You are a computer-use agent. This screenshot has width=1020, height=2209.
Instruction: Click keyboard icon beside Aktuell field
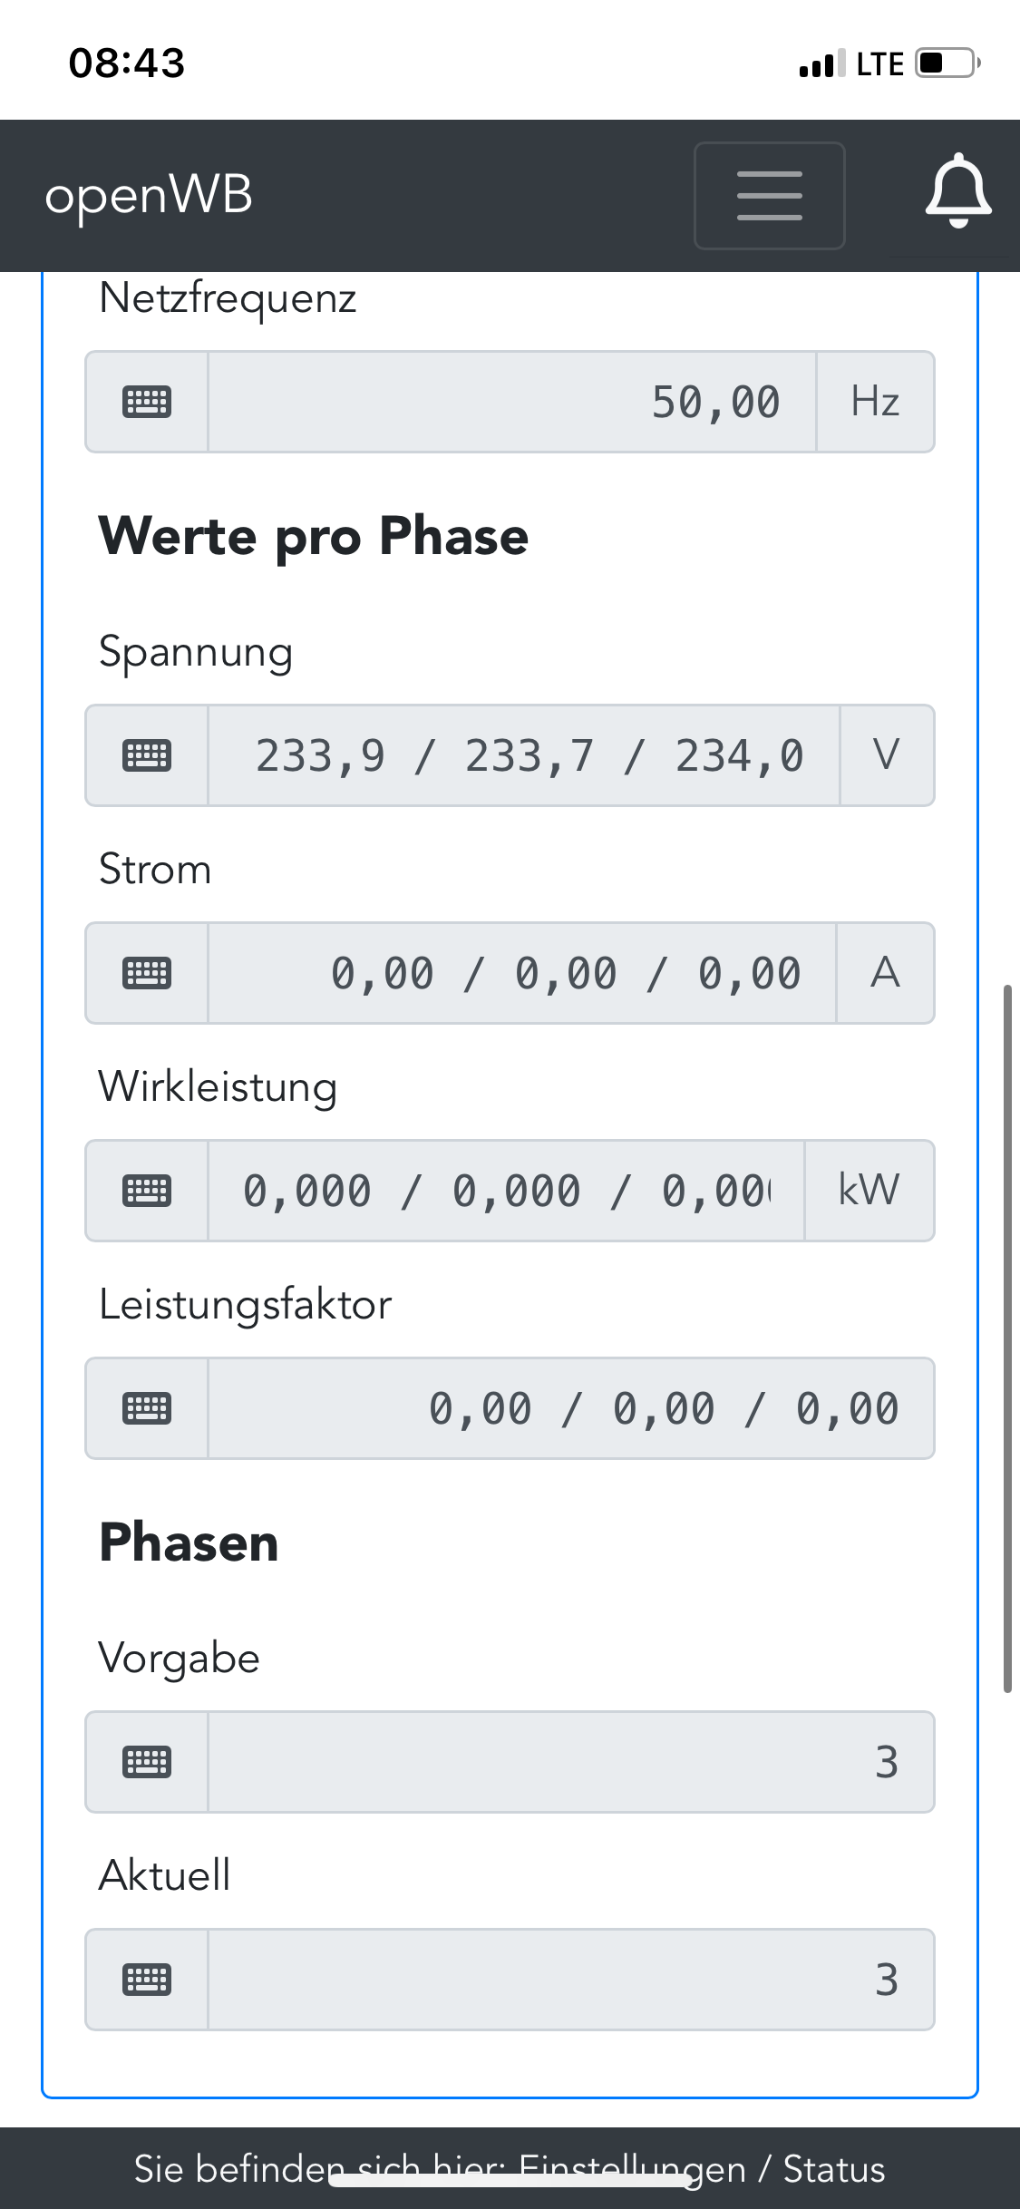pos(147,1980)
